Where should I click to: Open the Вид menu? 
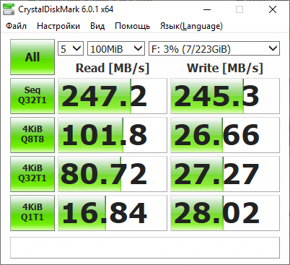(97, 26)
